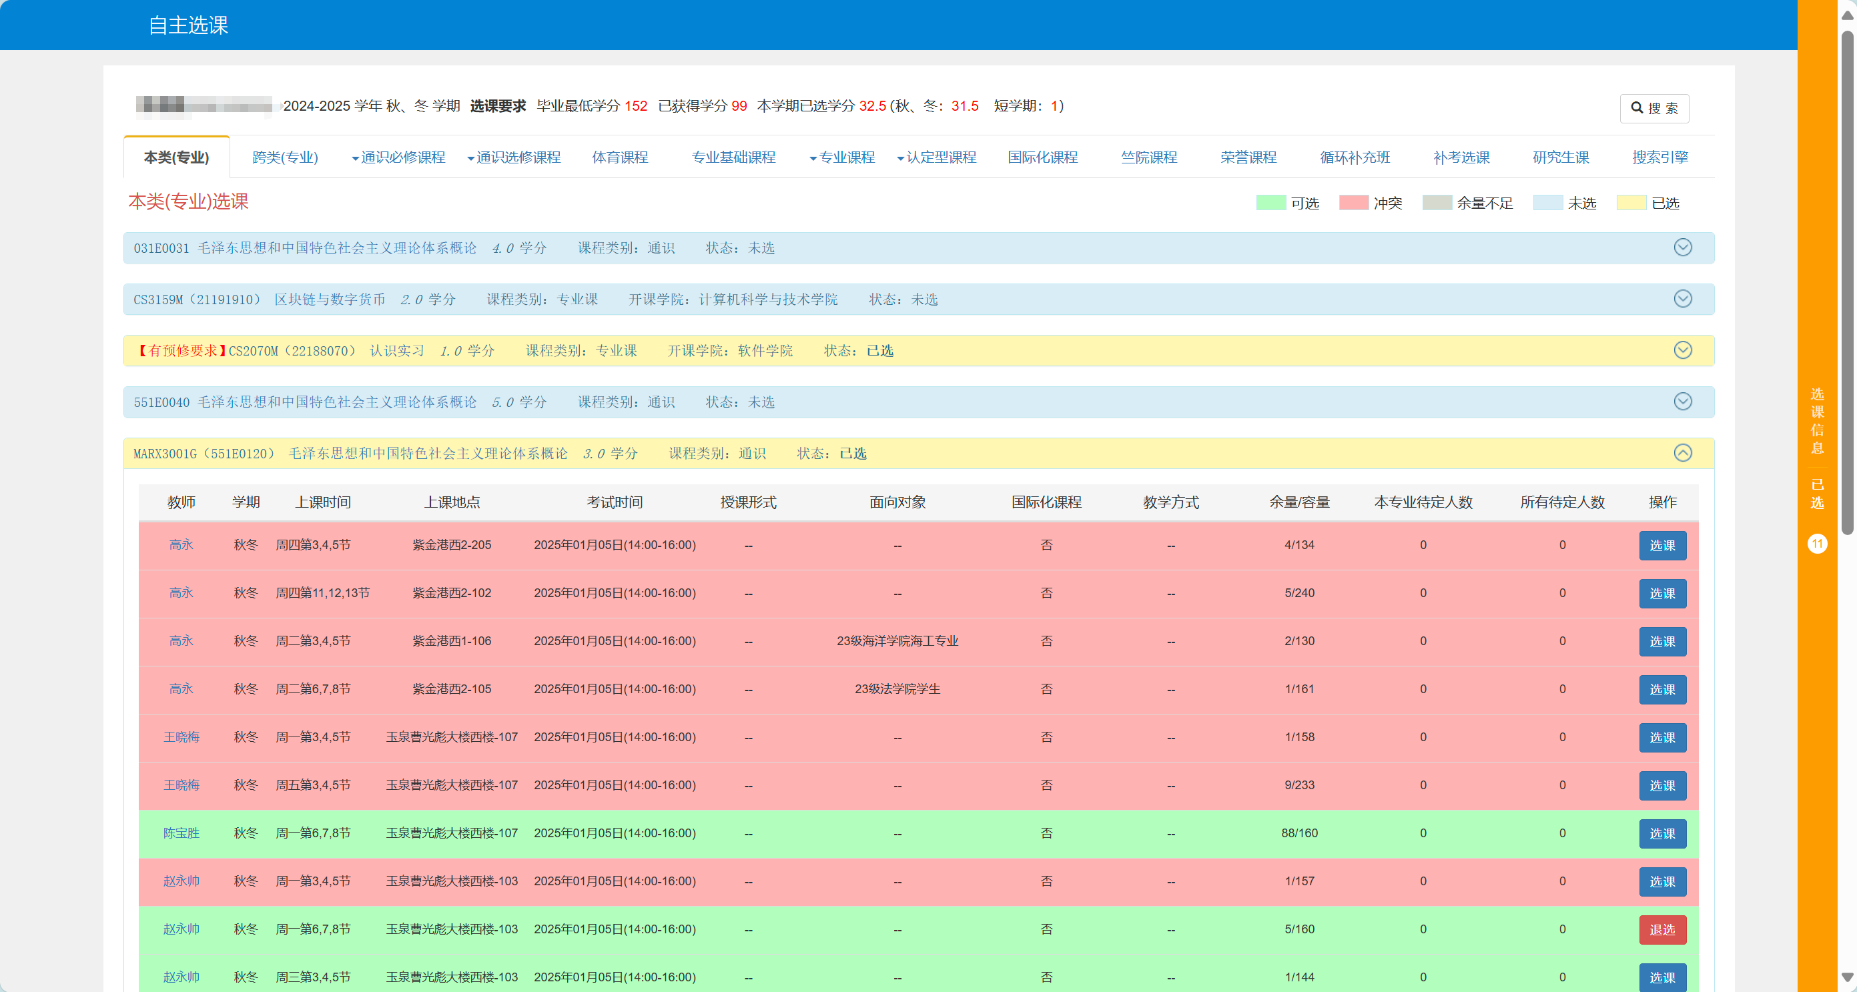The width and height of the screenshot is (1857, 992).
Task: Click 选课 for 高永 周四第3,4,5节
Action: pos(1662,546)
